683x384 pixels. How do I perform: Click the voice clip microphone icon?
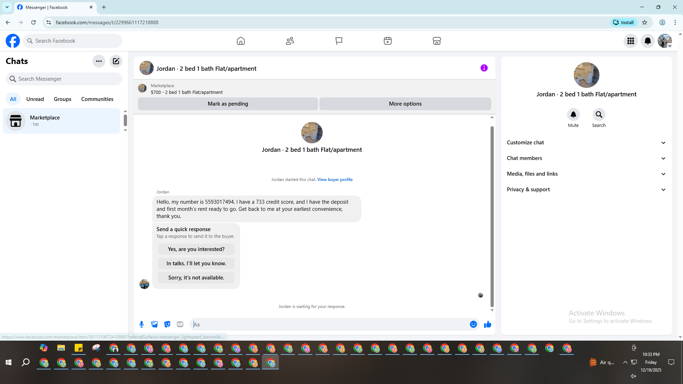142,324
